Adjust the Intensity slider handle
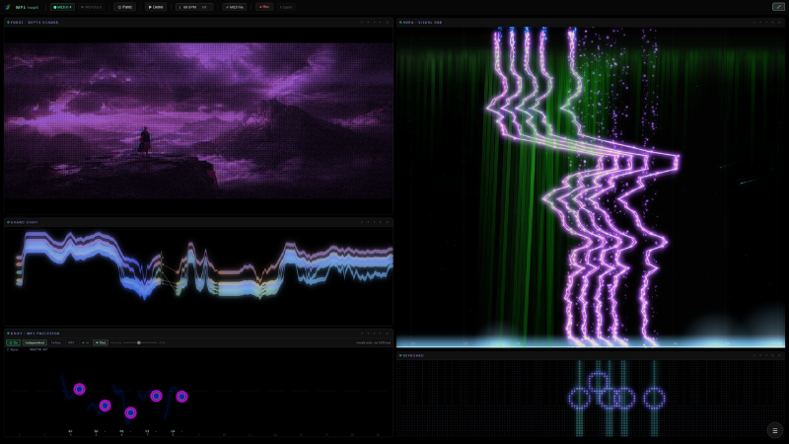 coord(139,342)
